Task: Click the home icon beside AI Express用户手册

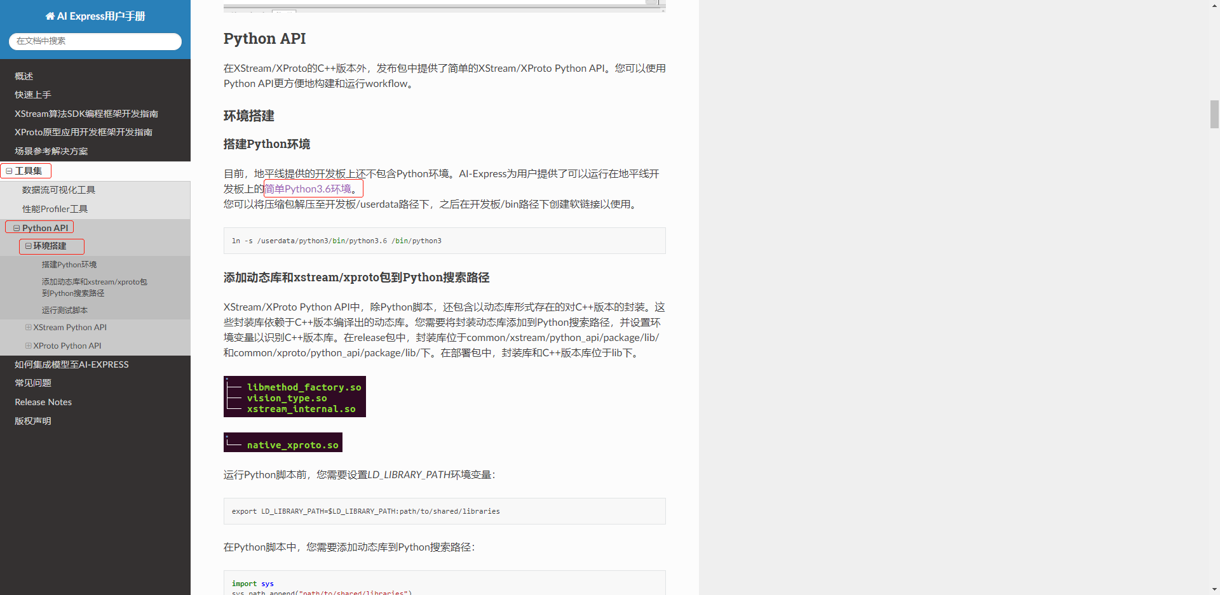Action: pos(50,17)
